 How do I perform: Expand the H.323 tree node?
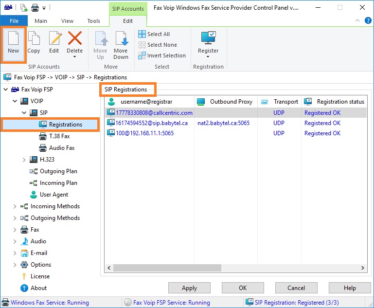pos(24,160)
